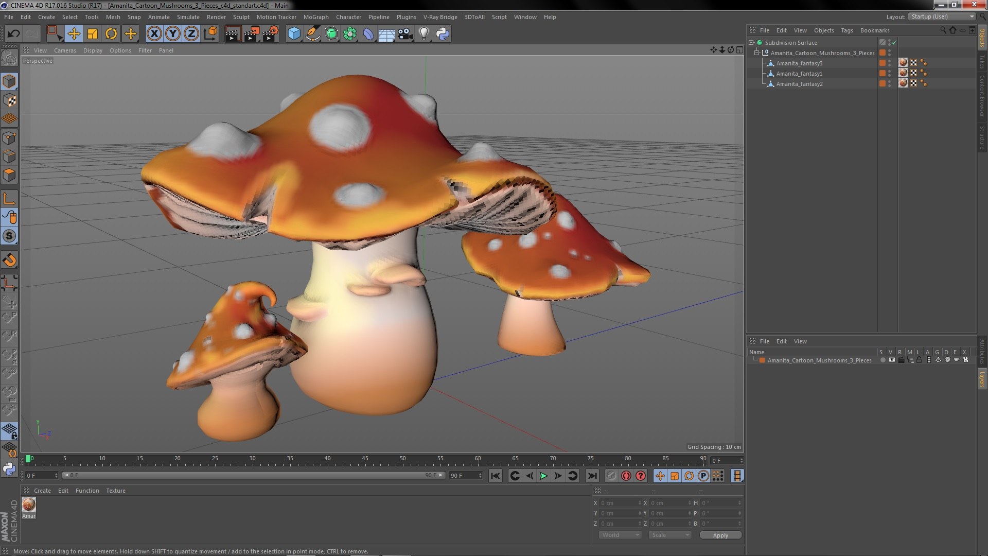Click Render View clapperboard icon
Viewport: 988px width, 556px height.
click(x=233, y=34)
